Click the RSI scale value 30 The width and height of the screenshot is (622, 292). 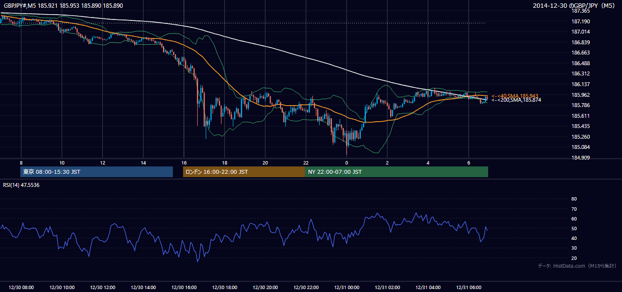coord(574,248)
